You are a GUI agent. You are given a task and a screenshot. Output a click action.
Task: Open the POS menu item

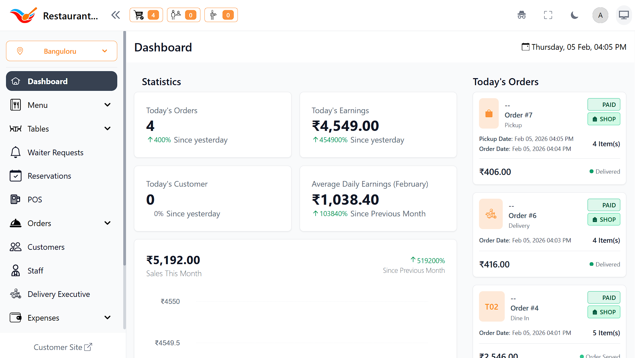point(35,200)
